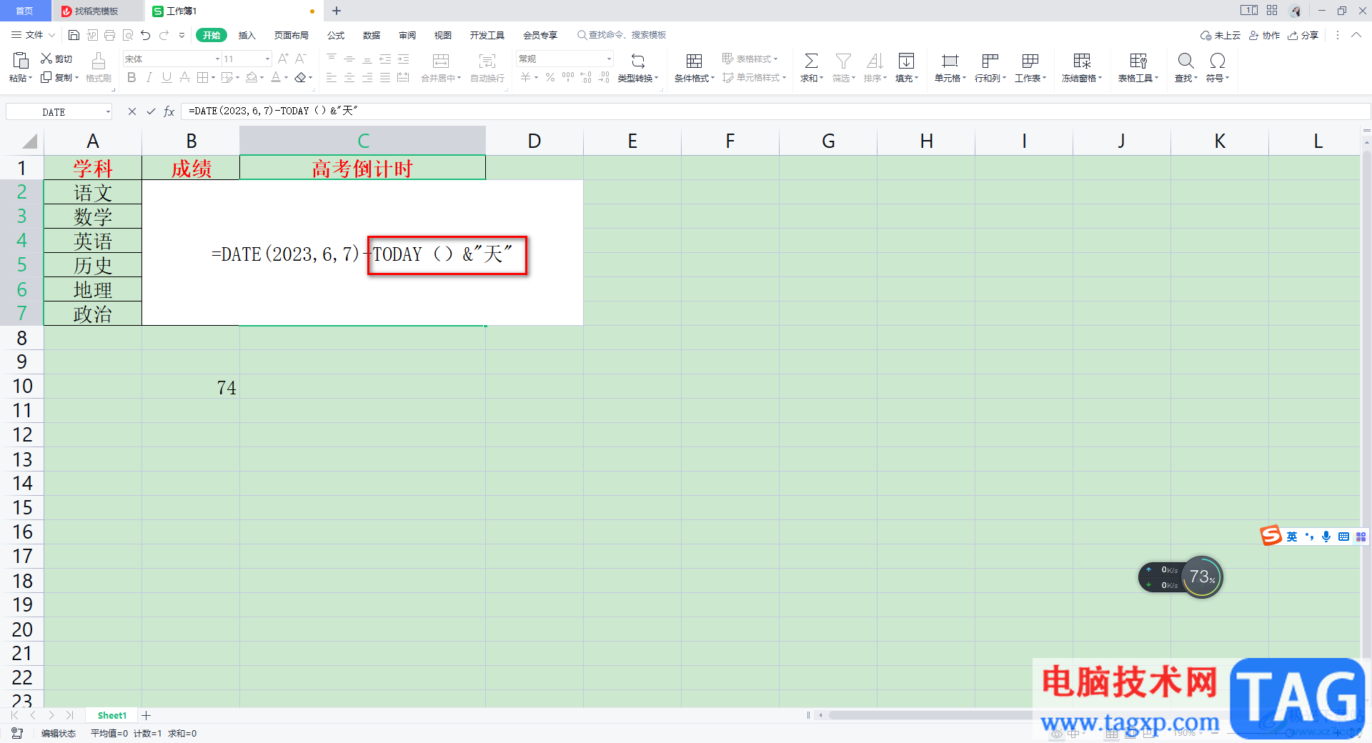
Task: Open Print Preview icon
Action: pyautogui.click(x=128, y=35)
